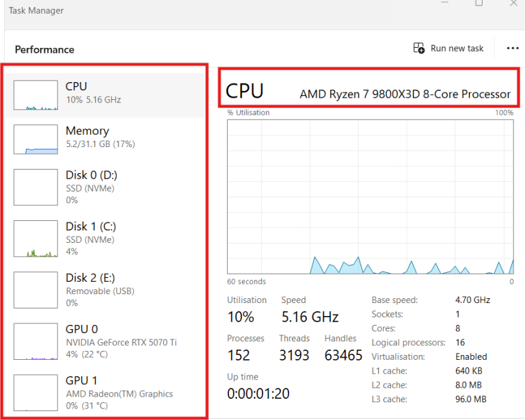Click the Run new task button label

[457, 49]
